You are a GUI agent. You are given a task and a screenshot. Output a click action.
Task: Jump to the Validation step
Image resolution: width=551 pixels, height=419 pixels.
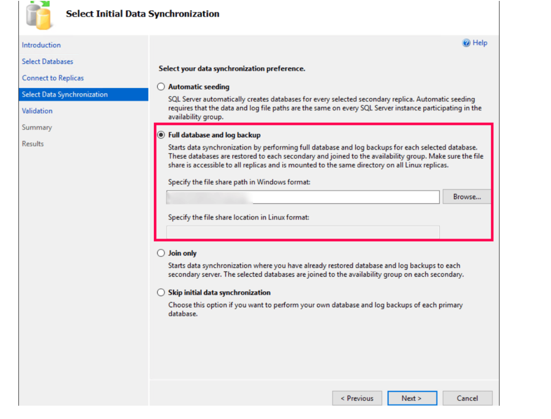[37, 111]
